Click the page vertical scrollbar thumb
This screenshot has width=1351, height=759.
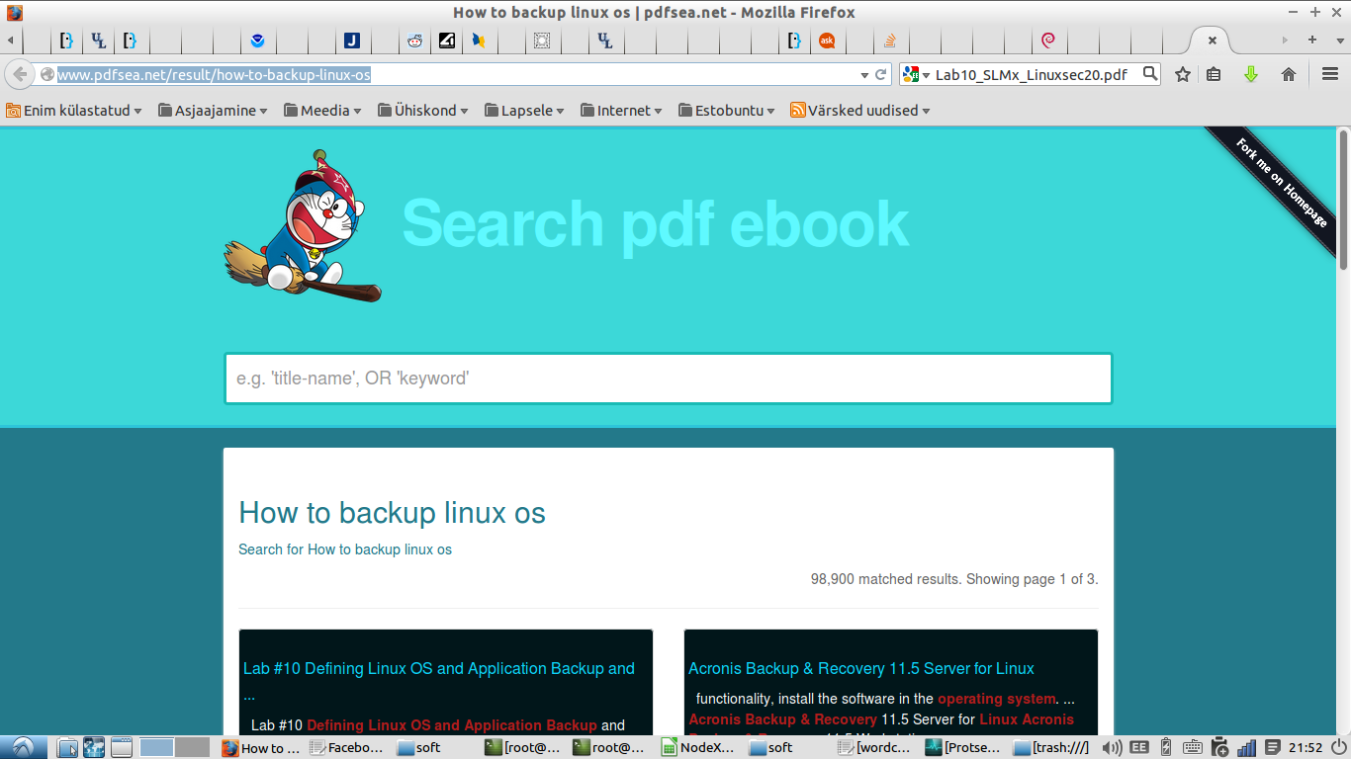pyautogui.click(x=1343, y=200)
